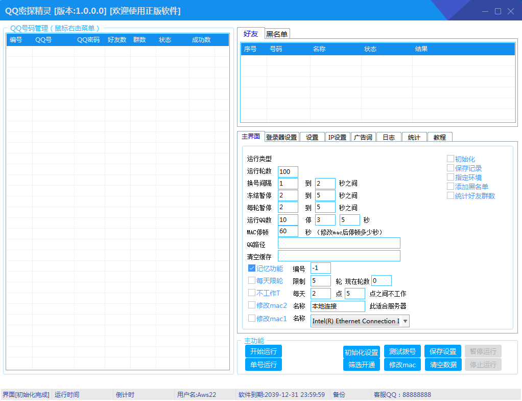Click the 每轮暂停 first value field
This screenshot has height=401, width=522.
tap(288, 207)
